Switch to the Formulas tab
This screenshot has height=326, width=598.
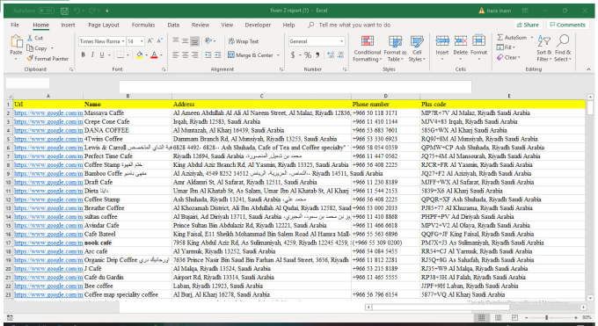point(143,25)
